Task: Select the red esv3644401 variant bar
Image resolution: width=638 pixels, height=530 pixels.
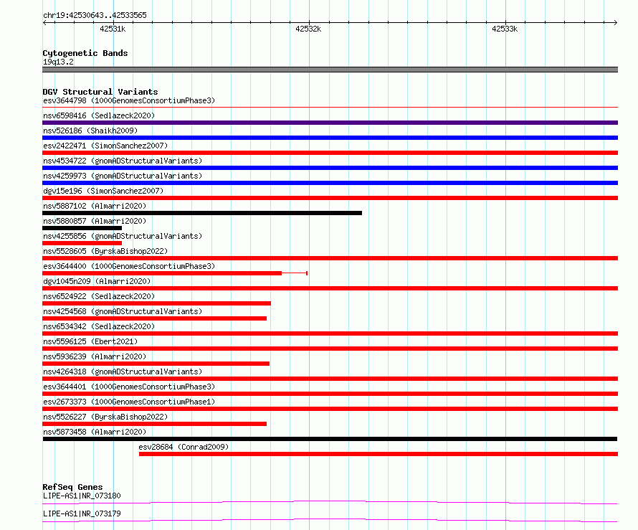Action: [x=330, y=394]
